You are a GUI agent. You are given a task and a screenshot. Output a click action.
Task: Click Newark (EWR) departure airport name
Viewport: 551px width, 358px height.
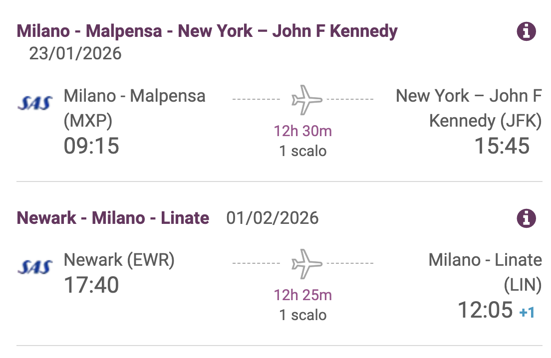pyautogui.click(x=119, y=260)
